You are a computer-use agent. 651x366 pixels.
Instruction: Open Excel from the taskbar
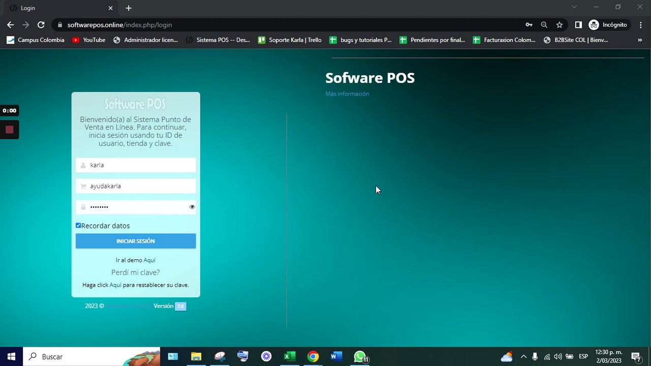point(290,357)
